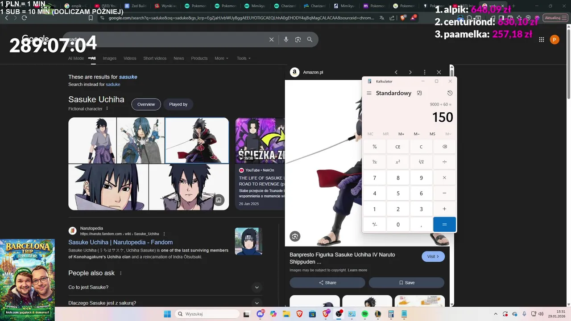
Task: Expand 'Dlaczego Sasuke jest z sakurą?' question
Action: click(165, 303)
